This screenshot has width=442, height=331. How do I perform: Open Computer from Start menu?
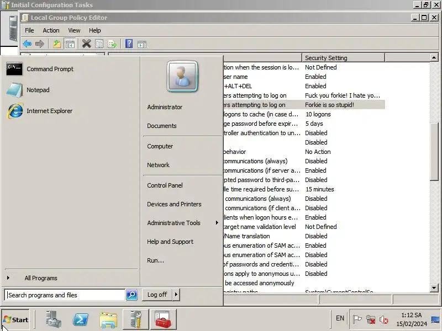[160, 146]
